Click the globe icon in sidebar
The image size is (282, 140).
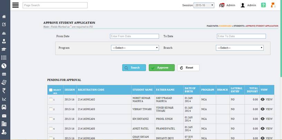click(x=4, y=66)
